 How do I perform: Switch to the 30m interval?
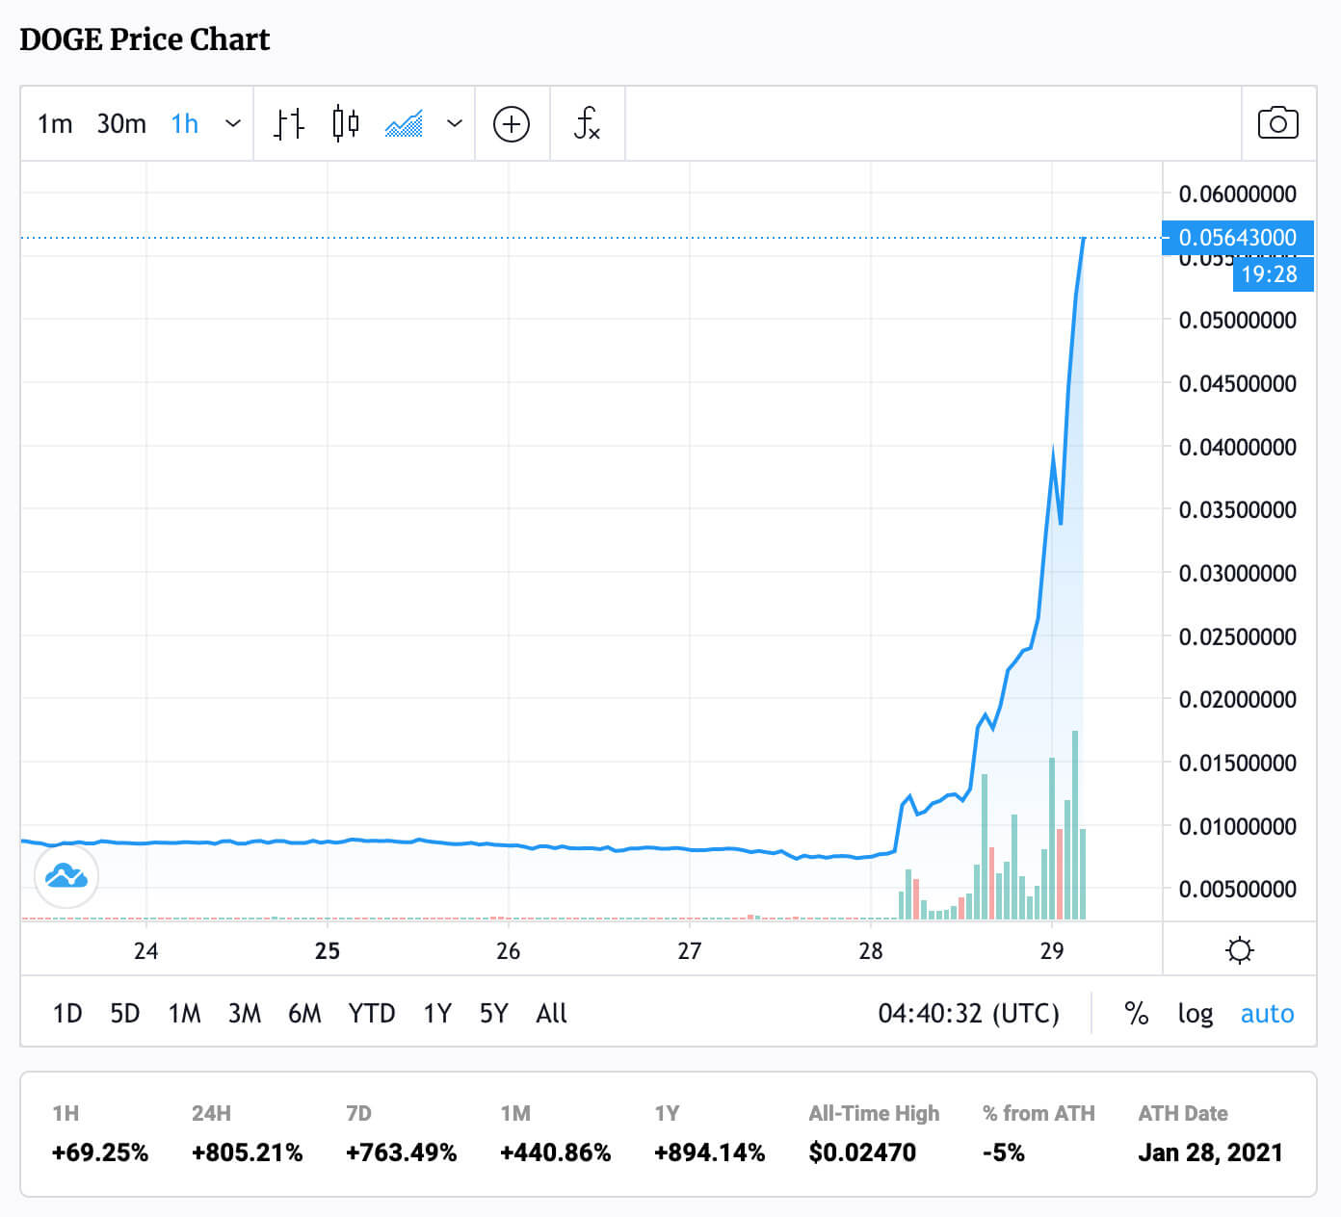120,123
